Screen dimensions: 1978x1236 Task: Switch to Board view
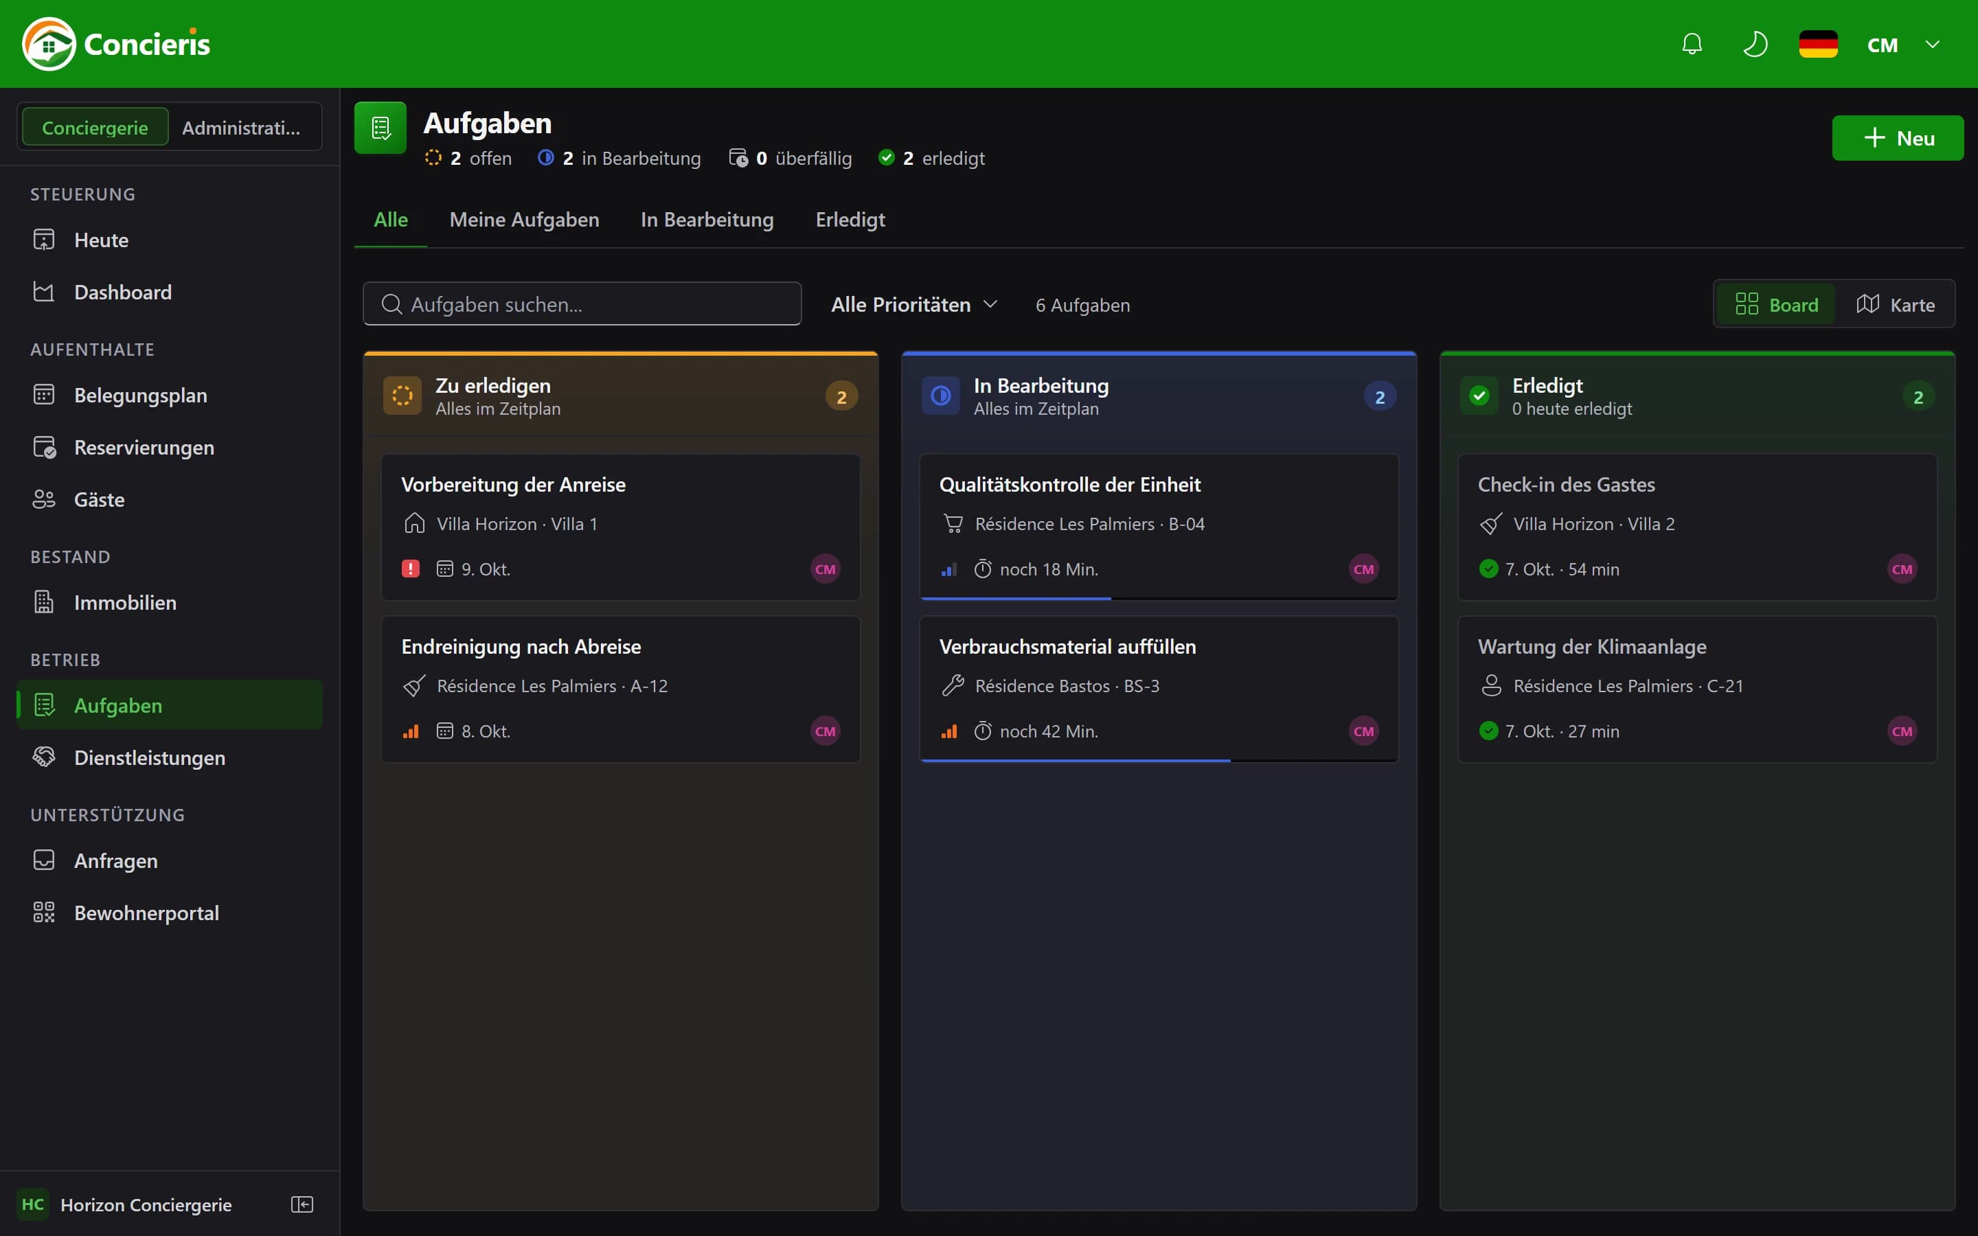coord(1776,304)
